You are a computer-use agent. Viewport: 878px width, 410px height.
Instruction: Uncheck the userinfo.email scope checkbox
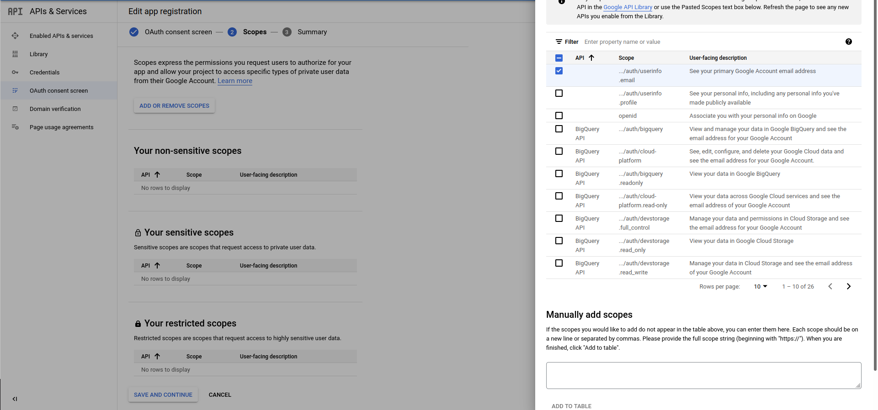[559, 71]
